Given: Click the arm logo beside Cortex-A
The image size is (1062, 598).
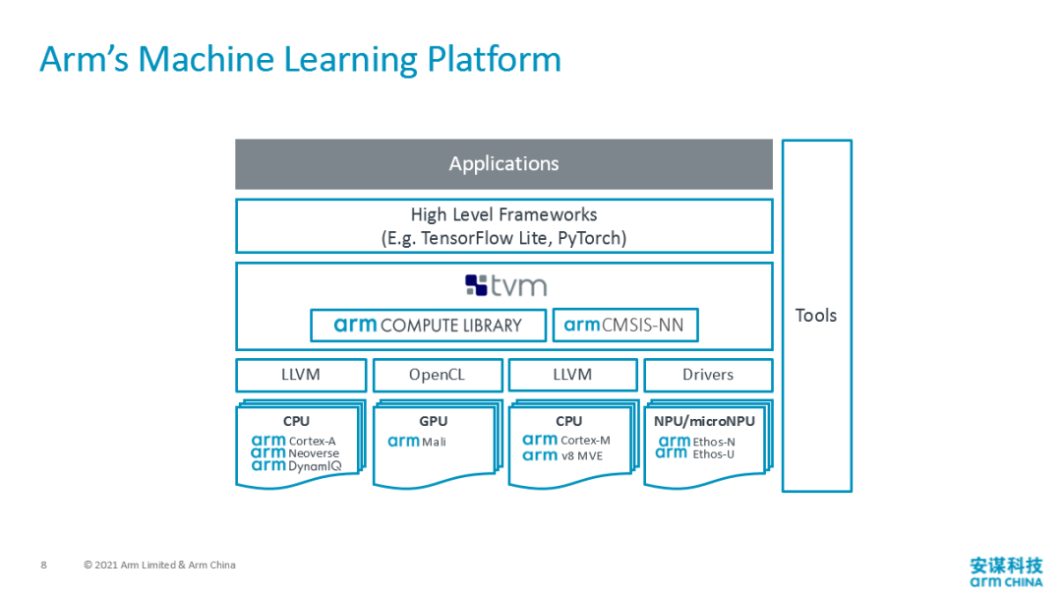Looking at the screenshot, I should tap(268, 441).
